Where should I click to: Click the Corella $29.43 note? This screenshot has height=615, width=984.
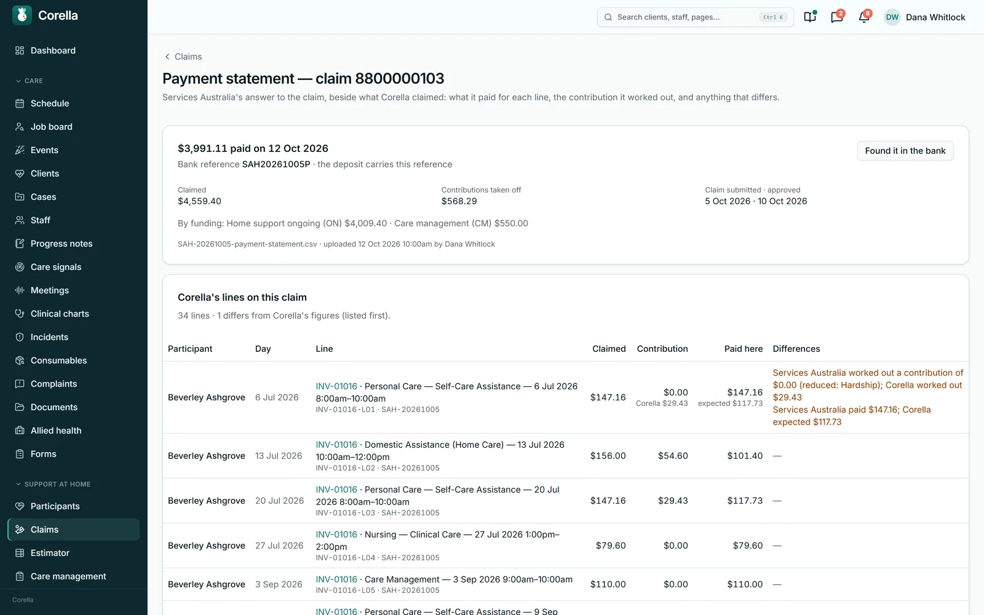tap(662, 403)
